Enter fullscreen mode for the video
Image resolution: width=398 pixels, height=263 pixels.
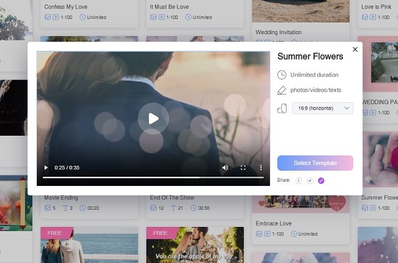click(243, 168)
